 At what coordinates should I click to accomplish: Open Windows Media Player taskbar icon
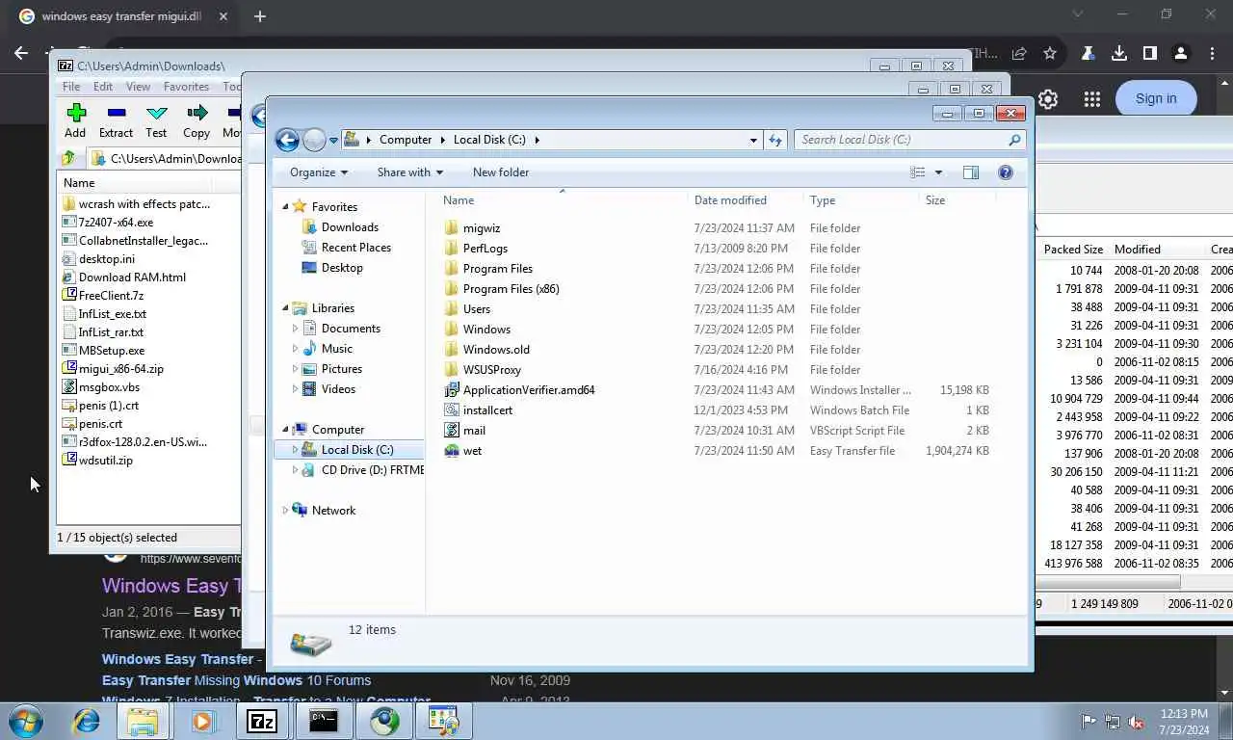203,721
